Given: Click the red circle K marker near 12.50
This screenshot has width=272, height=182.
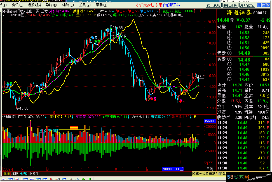Looking at the screenshot, I should click(180, 101).
